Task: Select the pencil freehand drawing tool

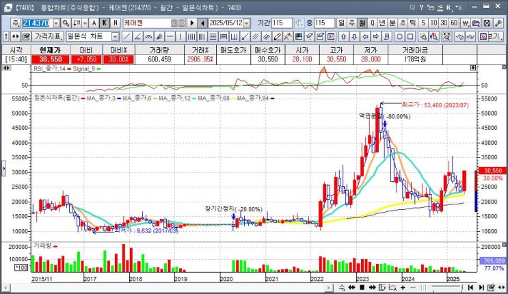Action: 277,36
